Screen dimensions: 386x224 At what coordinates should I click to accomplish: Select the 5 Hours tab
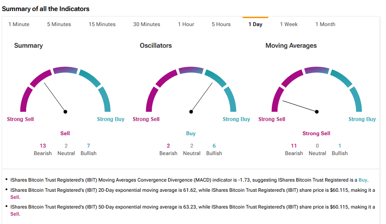point(221,24)
